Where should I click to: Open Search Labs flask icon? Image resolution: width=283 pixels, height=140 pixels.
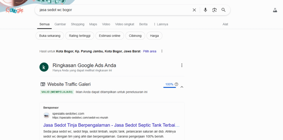click(275, 10)
